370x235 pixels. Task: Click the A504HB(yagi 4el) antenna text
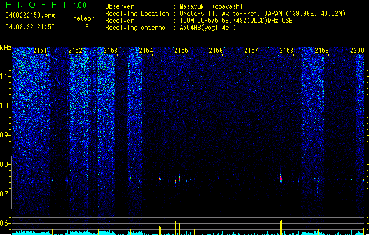pos(208,28)
